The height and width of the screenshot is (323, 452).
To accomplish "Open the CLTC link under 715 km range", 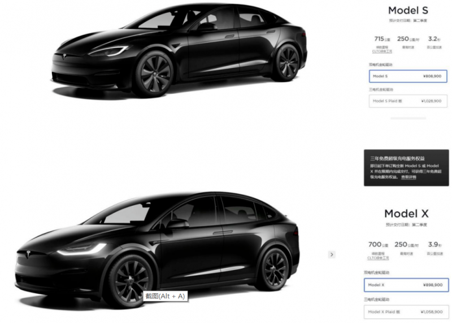I will [x=382, y=51].
